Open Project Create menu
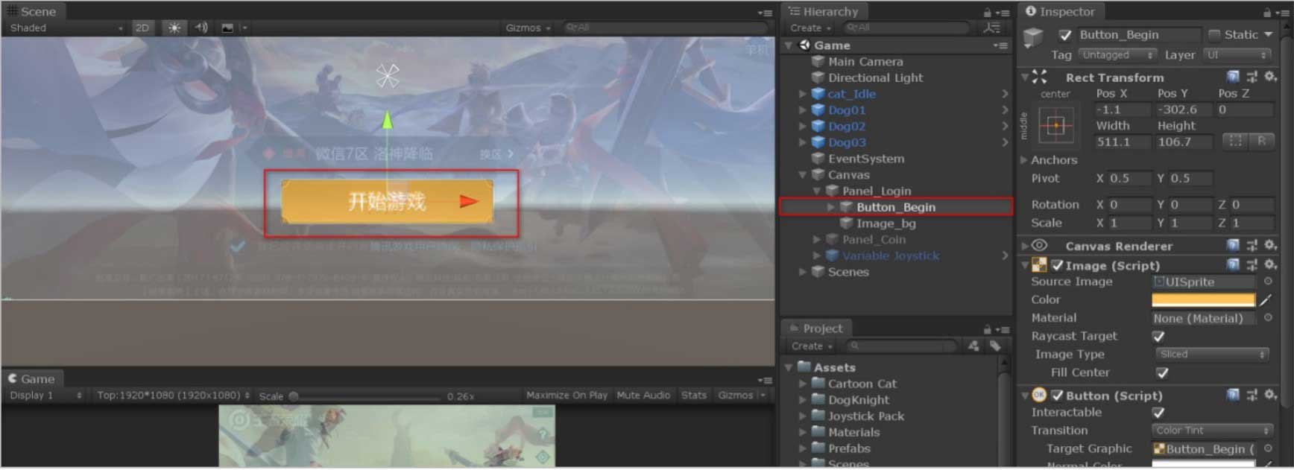 point(811,346)
